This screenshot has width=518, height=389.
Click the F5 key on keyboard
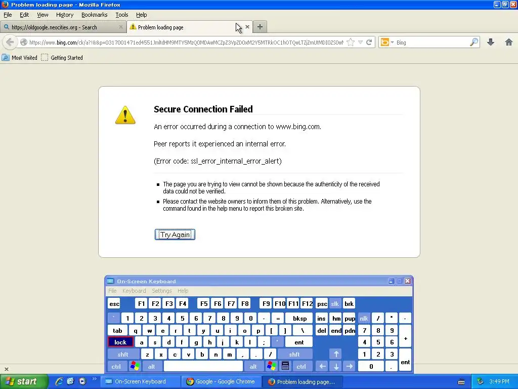pos(204,304)
